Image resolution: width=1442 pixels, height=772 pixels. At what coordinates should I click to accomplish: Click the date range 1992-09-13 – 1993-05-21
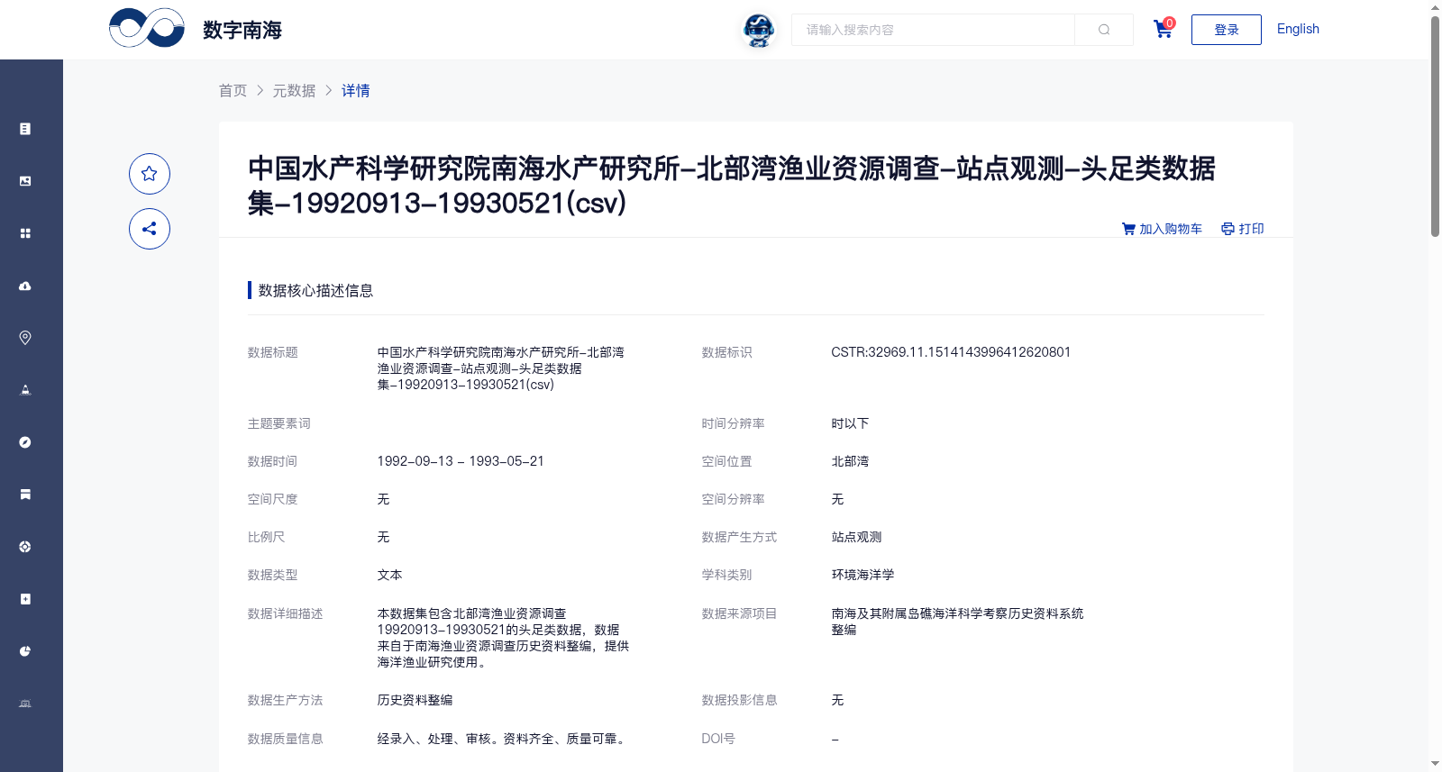tap(461, 461)
